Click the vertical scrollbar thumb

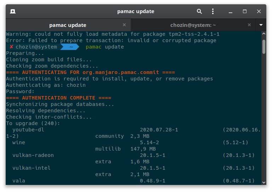click(x=264, y=47)
